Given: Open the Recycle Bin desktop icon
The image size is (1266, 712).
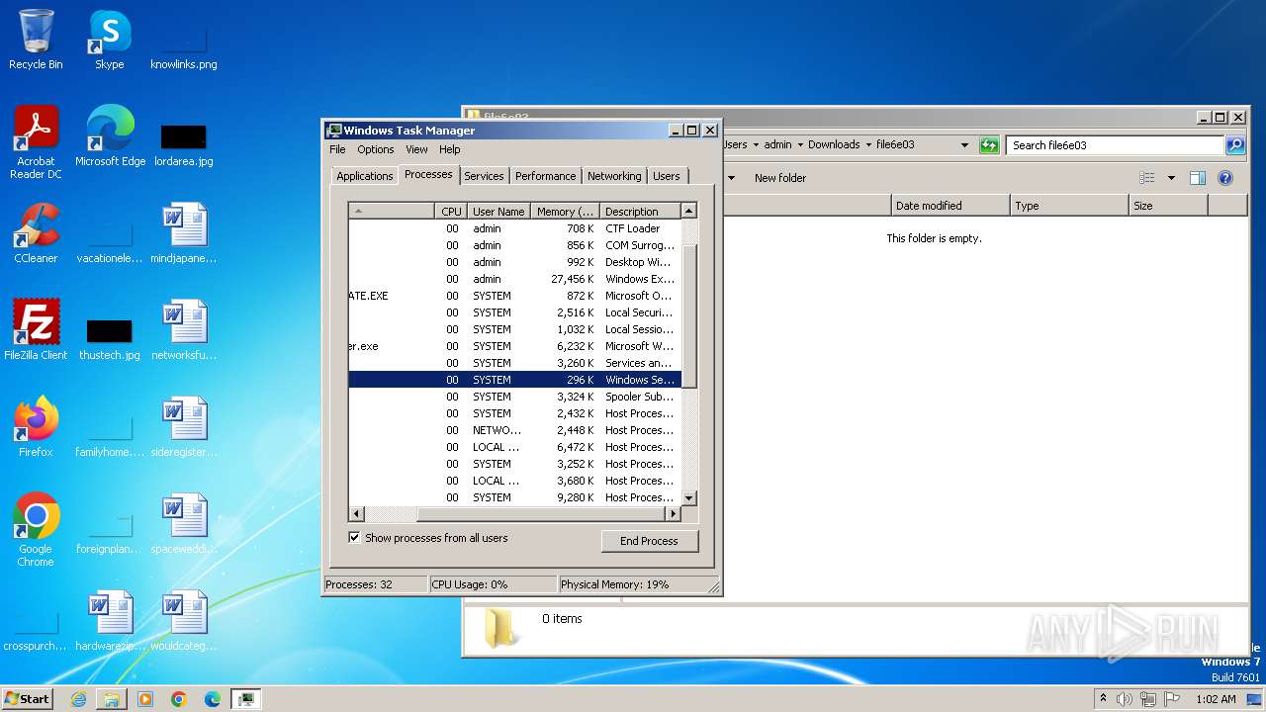Looking at the screenshot, I should pos(36,40).
